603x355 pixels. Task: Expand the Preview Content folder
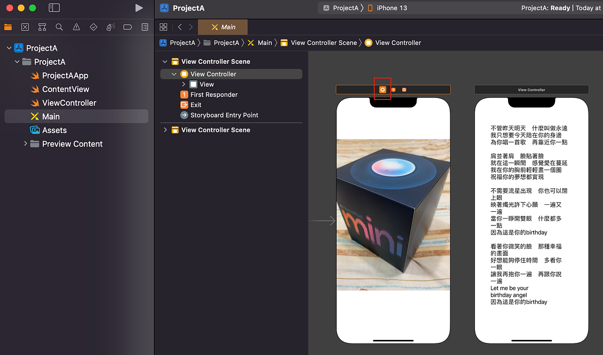(x=26, y=144)
